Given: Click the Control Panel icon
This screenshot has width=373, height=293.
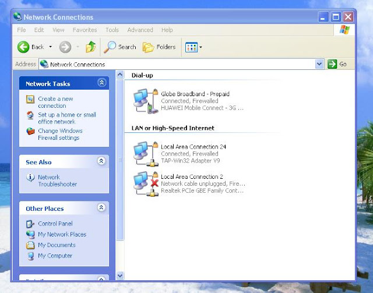Looking at the screenshot, I should pos(30,224).
